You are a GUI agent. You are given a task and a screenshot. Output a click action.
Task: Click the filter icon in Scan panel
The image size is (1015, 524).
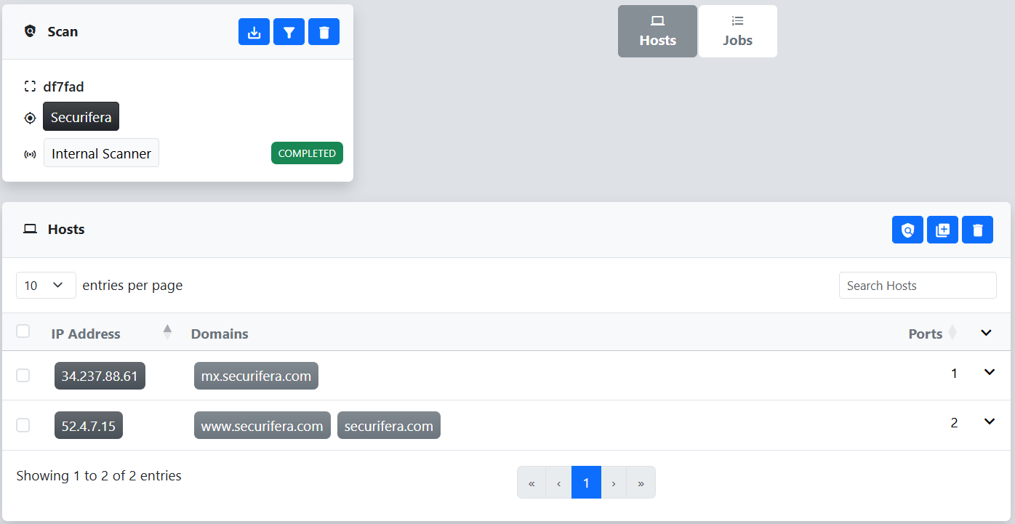pyautogui.click(x=289, y=32)
